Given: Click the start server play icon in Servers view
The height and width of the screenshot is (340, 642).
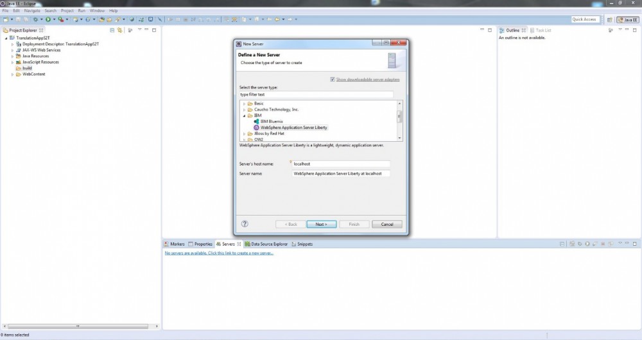Looking at the screenshot, I should coord(587,244).
